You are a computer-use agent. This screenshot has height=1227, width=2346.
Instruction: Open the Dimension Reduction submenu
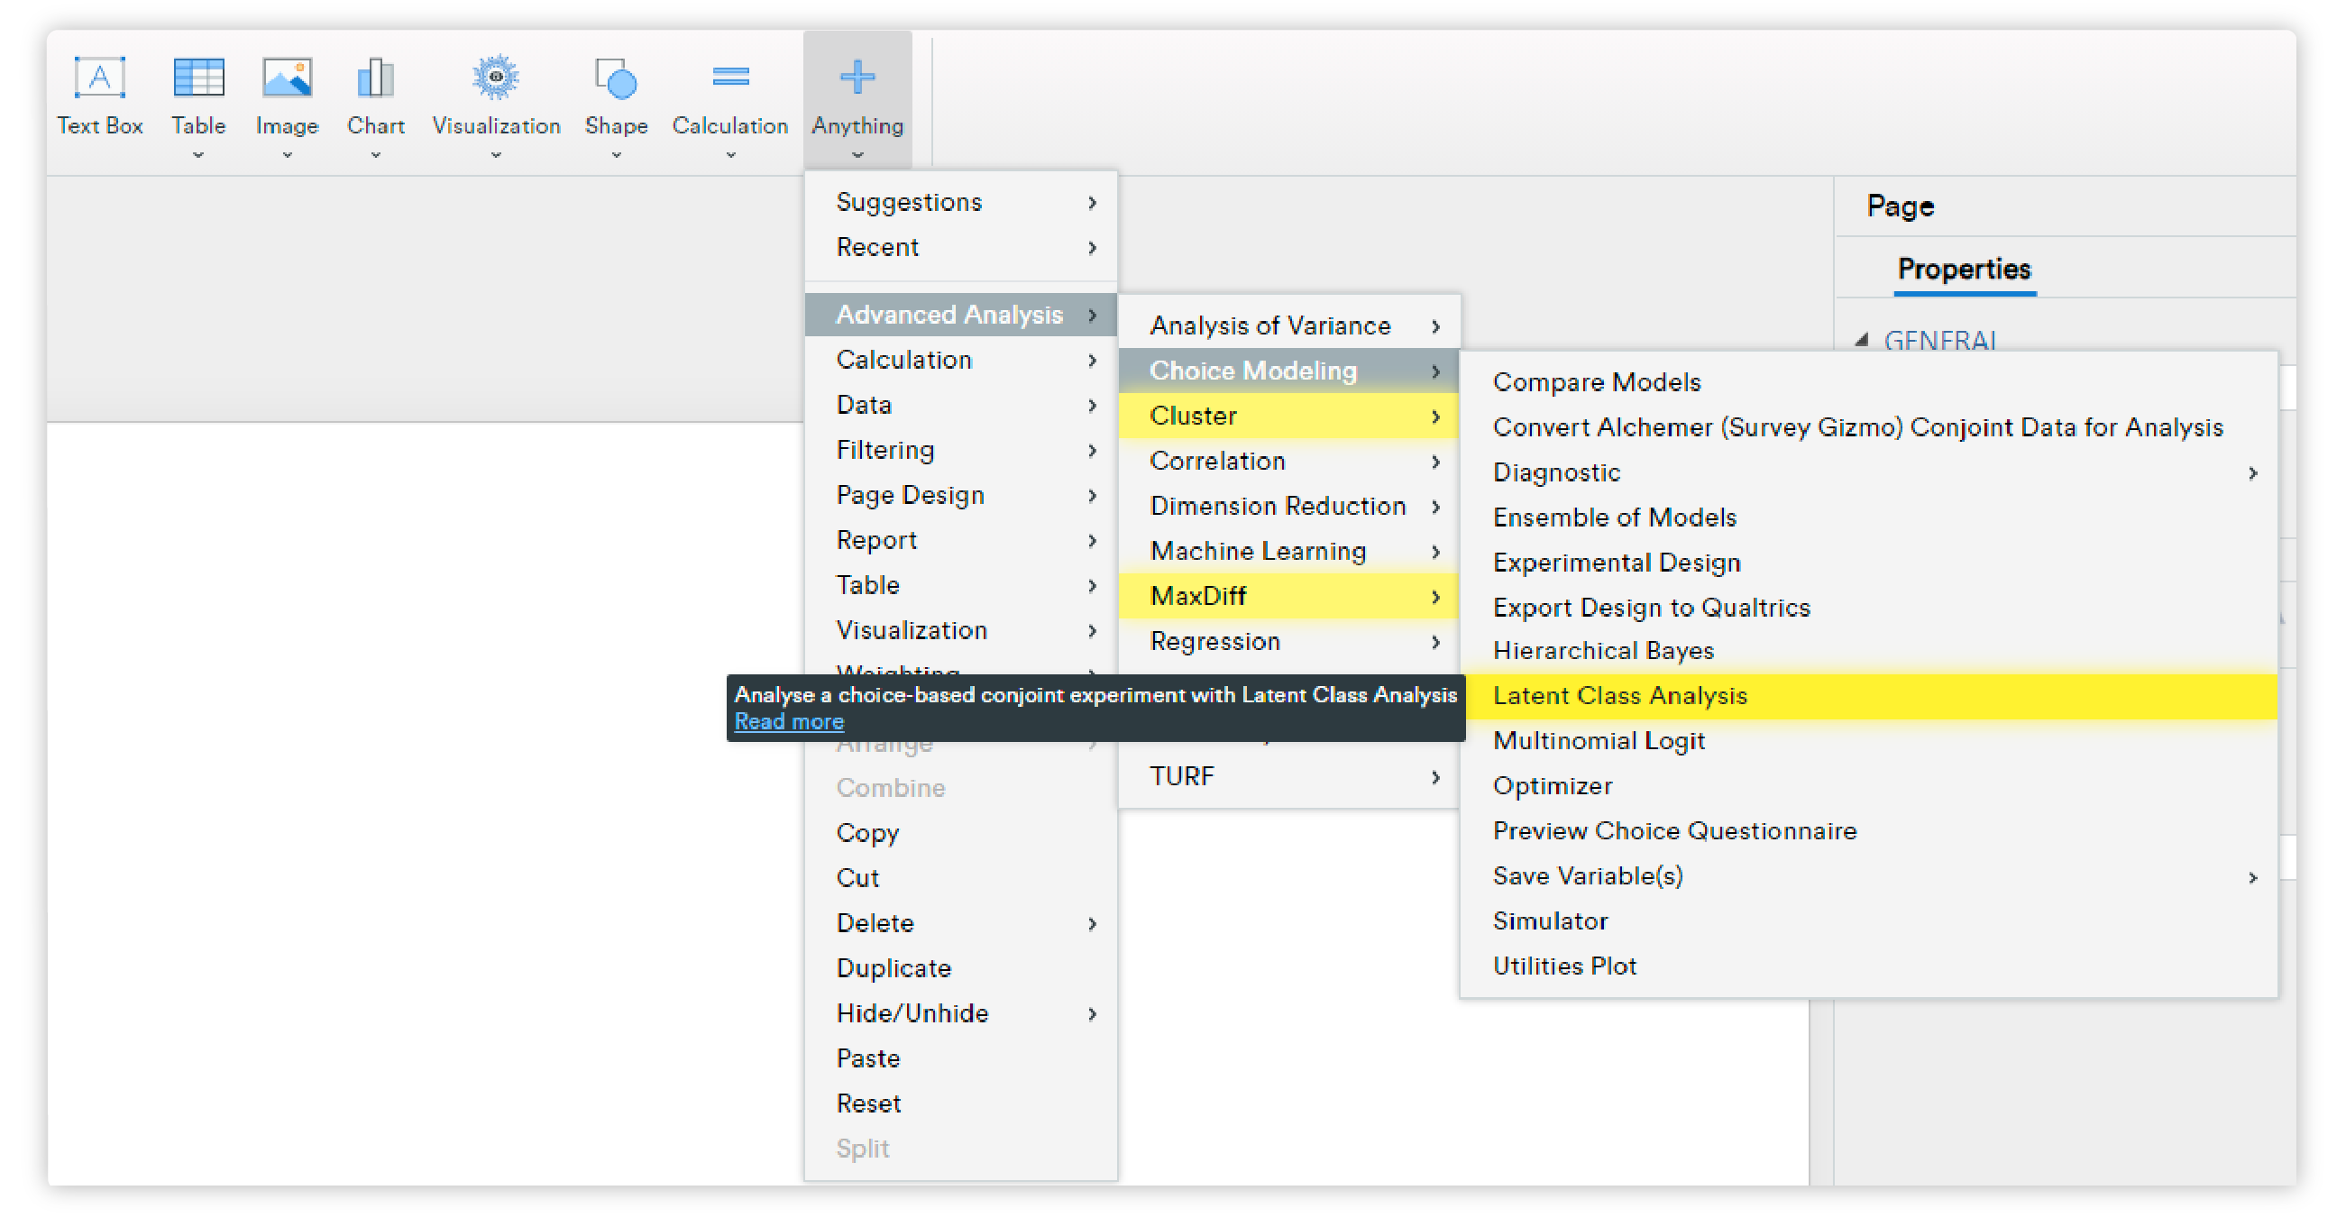coord(1288,507)
